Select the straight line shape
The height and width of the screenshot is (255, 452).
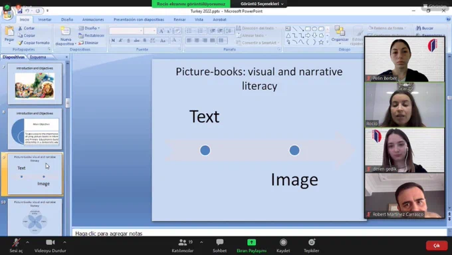[294, 29]
